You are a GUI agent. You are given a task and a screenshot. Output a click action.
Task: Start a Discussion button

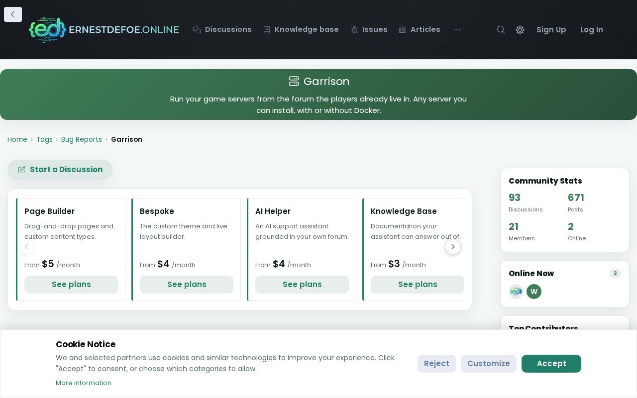pyautogui.click(x=60, y=170)
